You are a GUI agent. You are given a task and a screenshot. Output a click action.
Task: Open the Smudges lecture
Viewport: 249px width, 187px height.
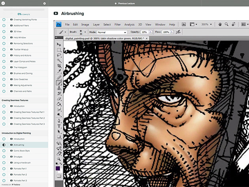[18, 157]
